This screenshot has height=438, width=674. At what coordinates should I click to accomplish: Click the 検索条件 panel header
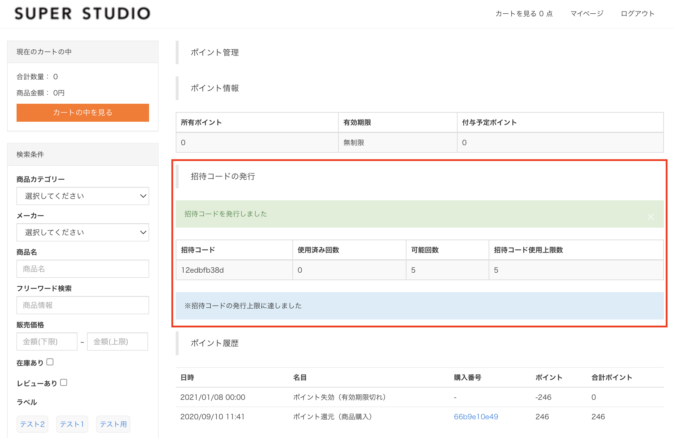(83, 155)
